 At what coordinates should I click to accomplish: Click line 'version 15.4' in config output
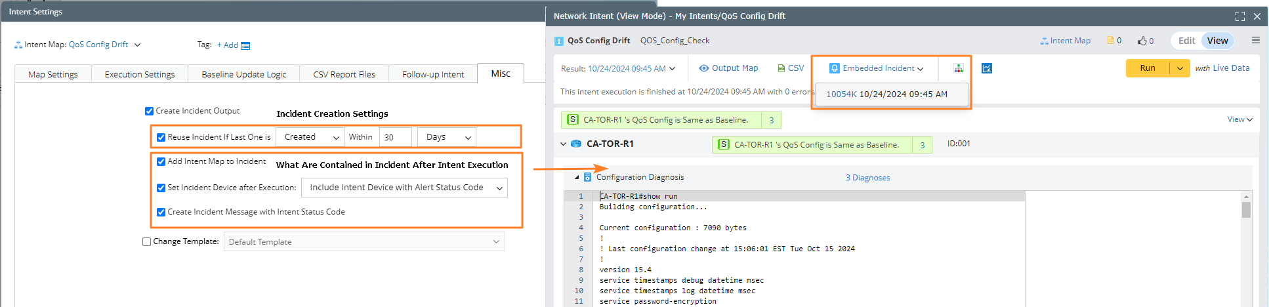625,270
